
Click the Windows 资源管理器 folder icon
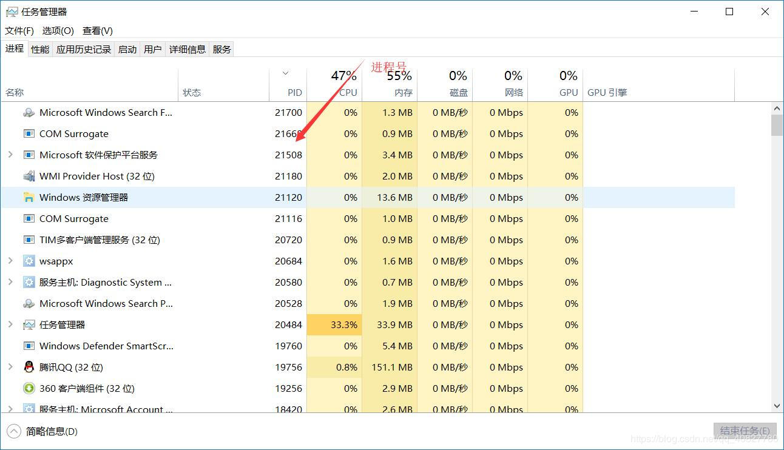click(x=29, y=198)
